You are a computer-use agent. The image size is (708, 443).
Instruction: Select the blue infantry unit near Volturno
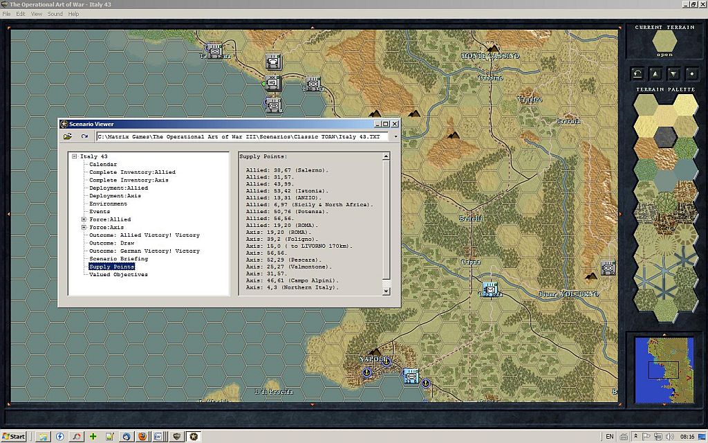click(x=490, y=289)
